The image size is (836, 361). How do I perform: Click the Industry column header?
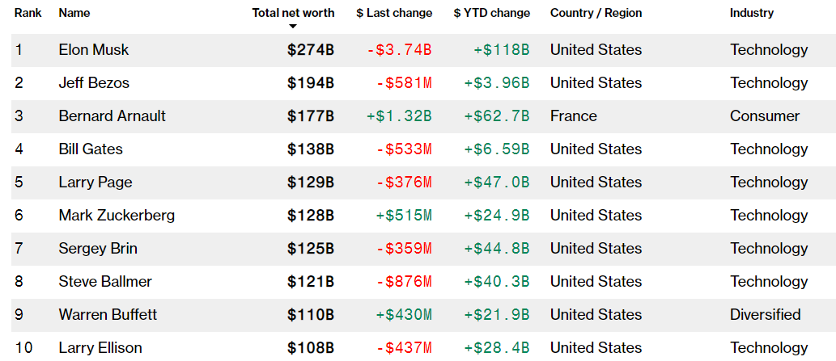pos(751,13)
